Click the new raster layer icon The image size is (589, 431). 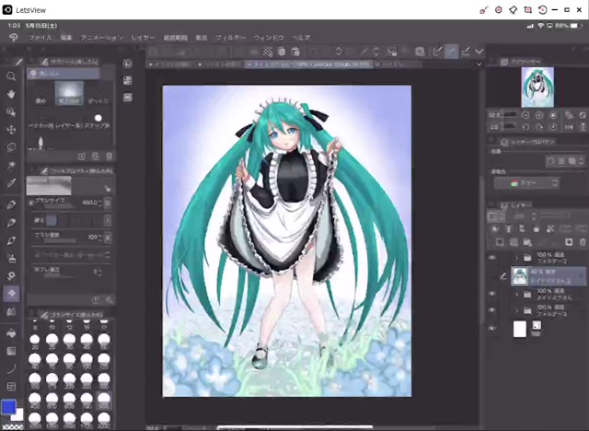500,242
